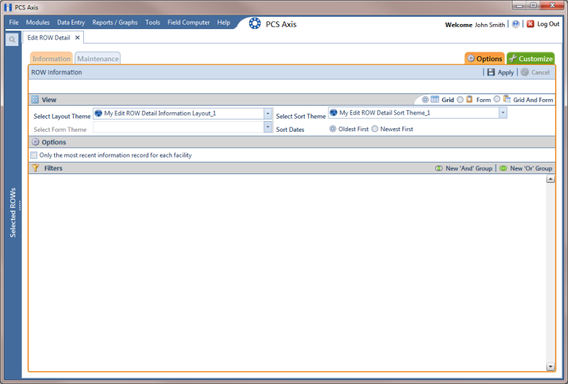The image size is (568, 384).
Task: Switch to the Maintenance tab
Action: click(98, 58)
